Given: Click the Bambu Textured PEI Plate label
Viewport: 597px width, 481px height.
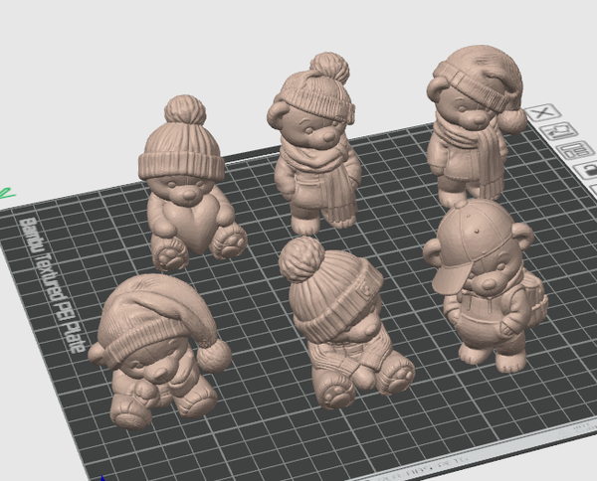Looking at the screenshot, I should [52, 285].
